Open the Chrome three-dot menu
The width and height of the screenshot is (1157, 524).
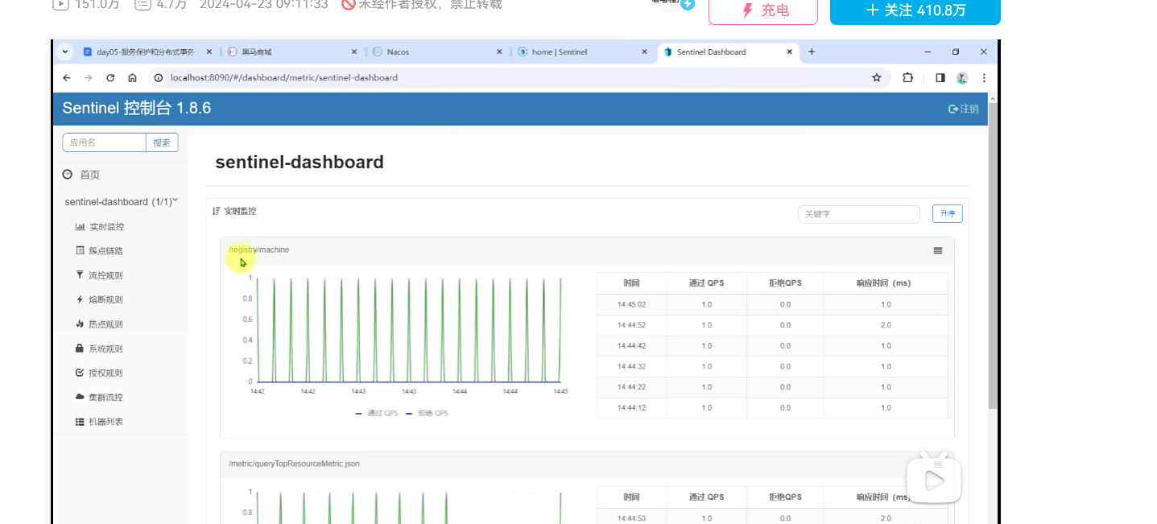click(x=984, y=78)
